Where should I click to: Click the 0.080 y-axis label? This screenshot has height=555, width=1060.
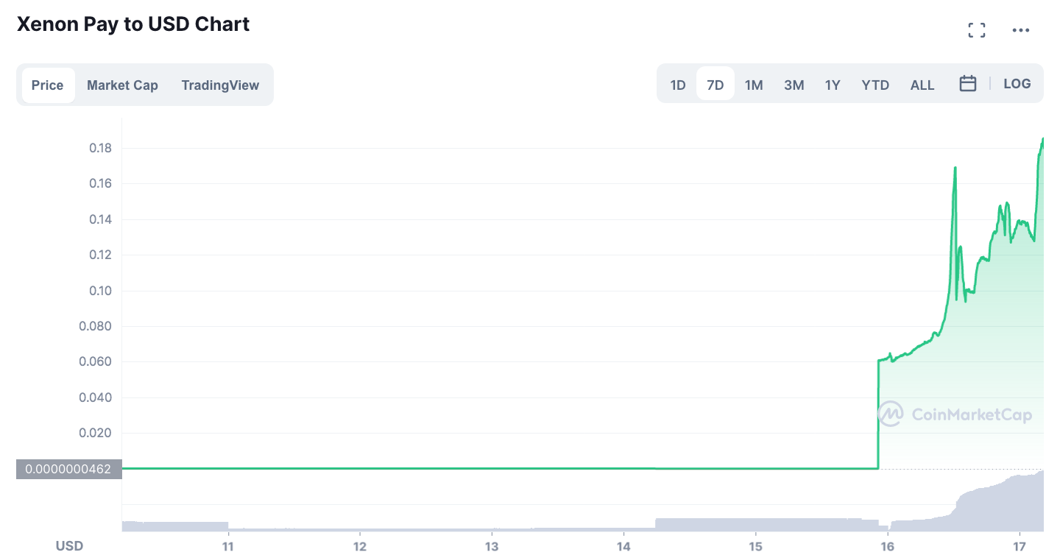coord(96,326)
